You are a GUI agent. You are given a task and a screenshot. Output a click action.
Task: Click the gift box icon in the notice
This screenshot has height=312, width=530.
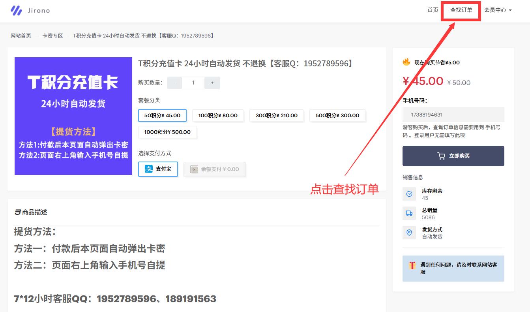[x=412, y=265]
